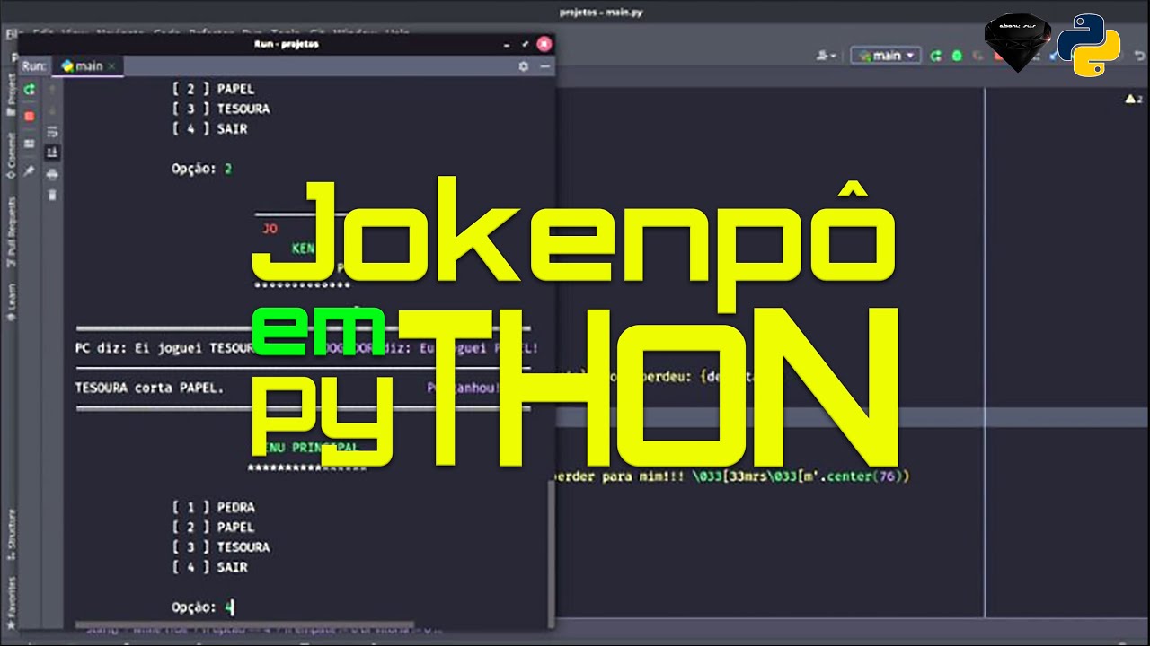This screenshot has width=1150, height=646.
Task: Click the console input after last Opção
Action: 230,607
